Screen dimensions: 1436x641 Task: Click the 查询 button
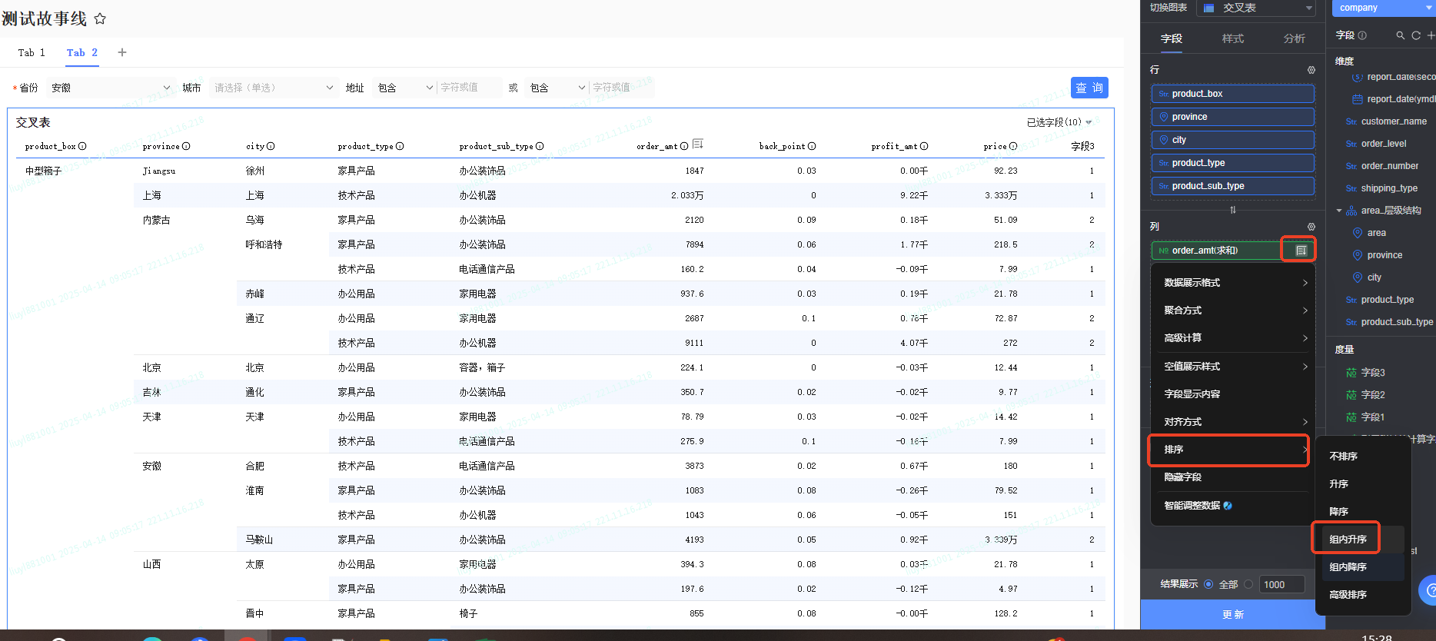point(1089,88)
